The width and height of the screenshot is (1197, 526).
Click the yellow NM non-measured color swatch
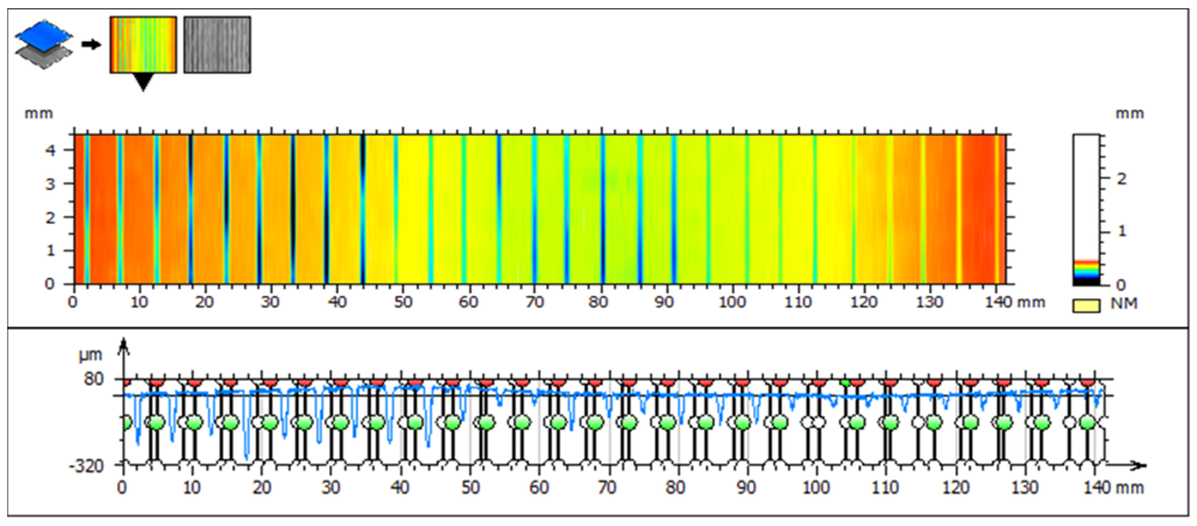[x=1086, y=306]
